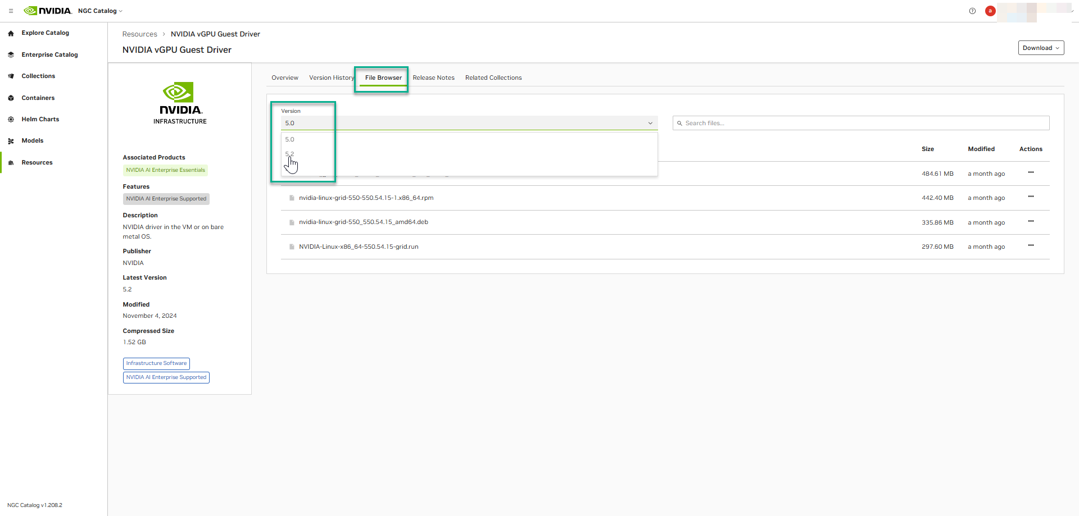Click the NGC Catalog v1.208.2 footer text
The width and height of the screenshot is (1079, 516).
(x=35, y=505)
